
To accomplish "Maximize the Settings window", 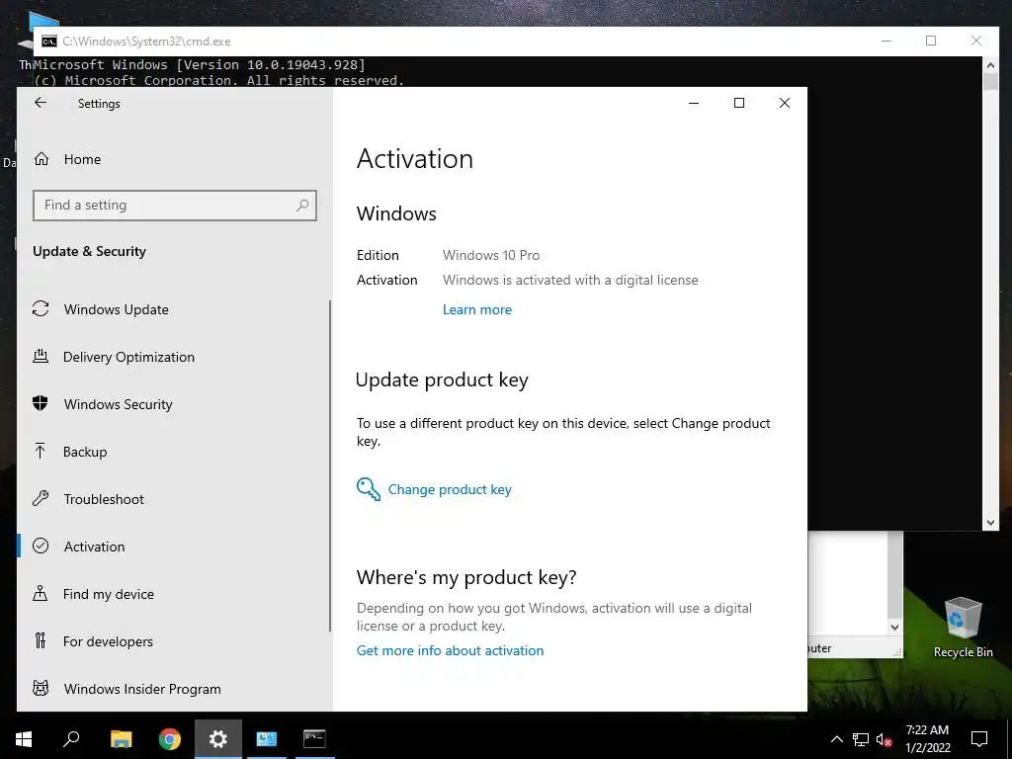I will [x=739, y=103].
